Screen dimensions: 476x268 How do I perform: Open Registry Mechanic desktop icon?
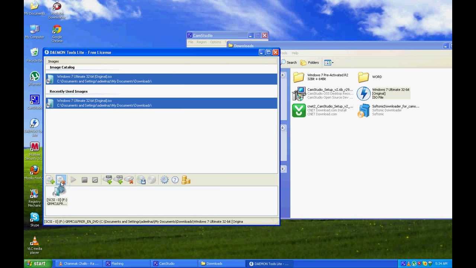click(35, 198)
